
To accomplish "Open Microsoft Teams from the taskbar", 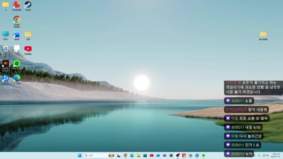I will coord(165,155).
